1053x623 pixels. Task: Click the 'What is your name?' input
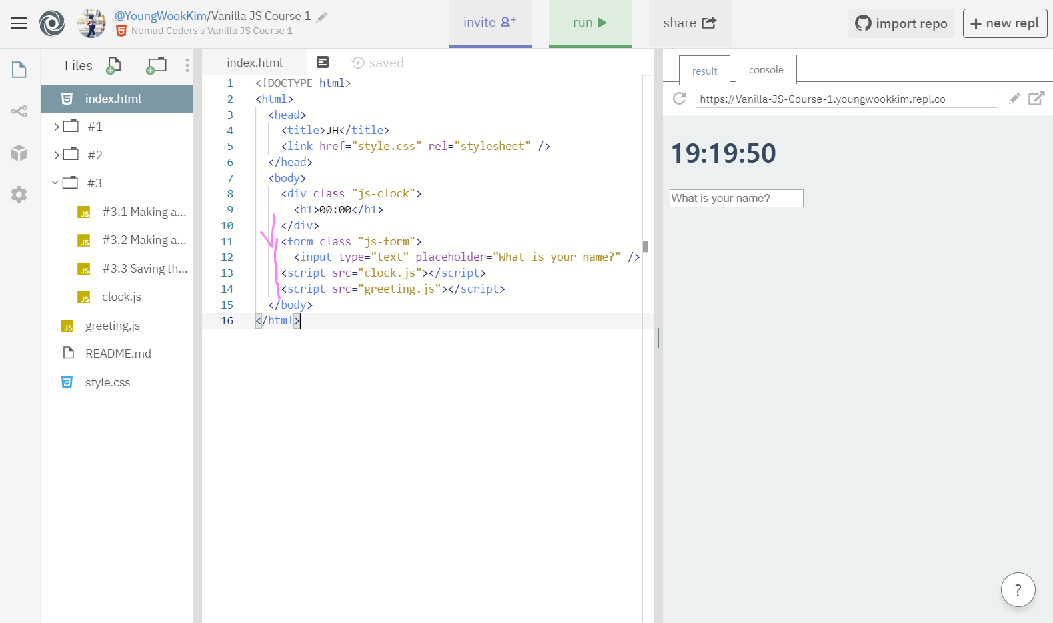(x=736, y=198)
